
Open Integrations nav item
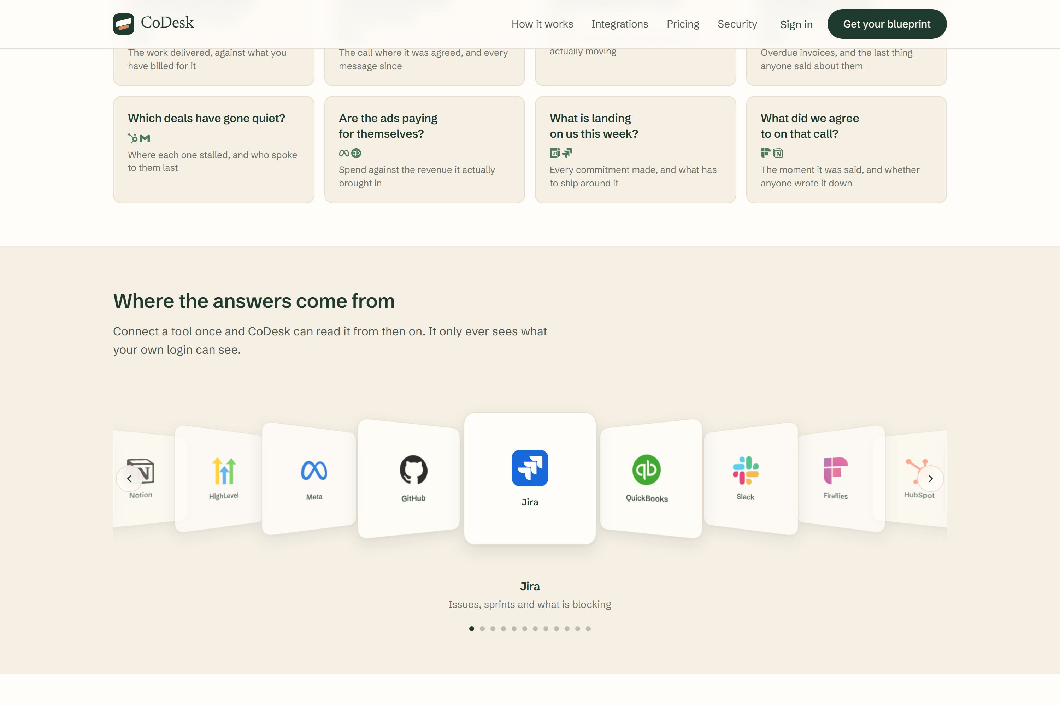[620, 24]
